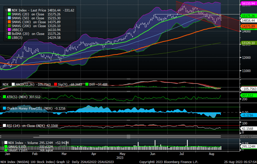The width and height of the screenshot is (257, 164).
Task: Click the Apr label on the time axis
Action: click(94, 154)
